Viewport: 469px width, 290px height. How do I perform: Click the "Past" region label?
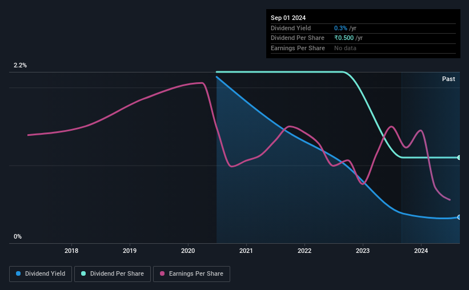pyautogui.click(x=448, y=79)
